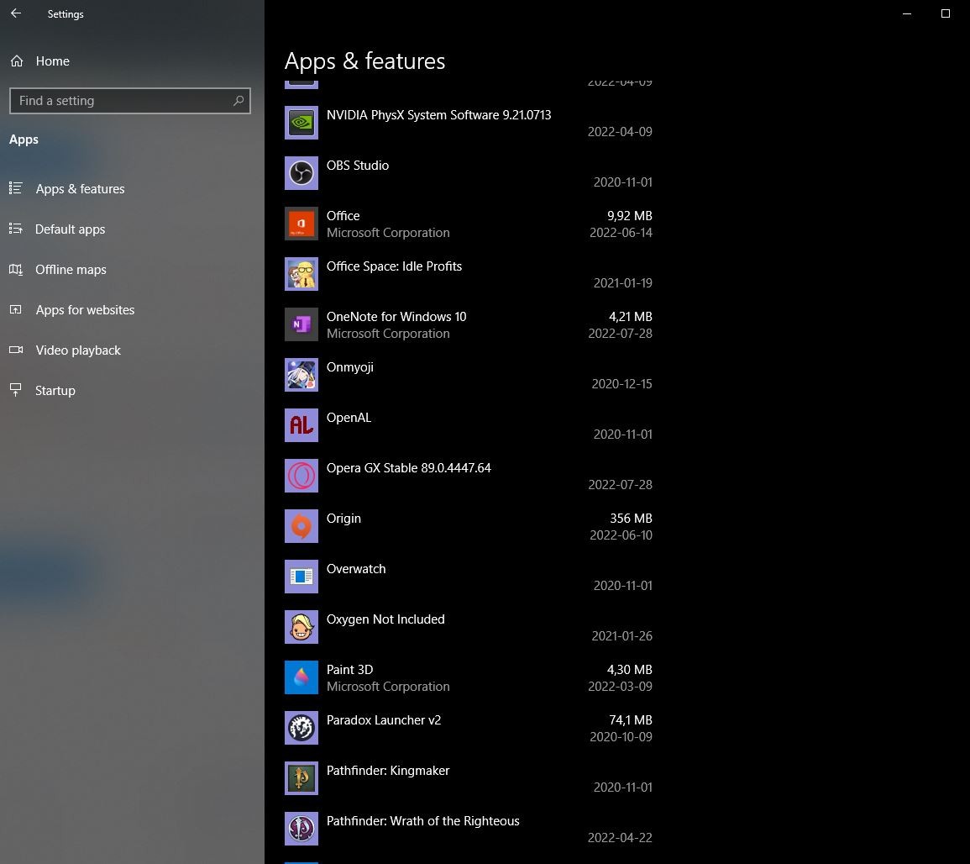Viewport: 970px width, 864px height.
Task: Click Office's 9,92 MB size value
Action: tap(630, 215)
